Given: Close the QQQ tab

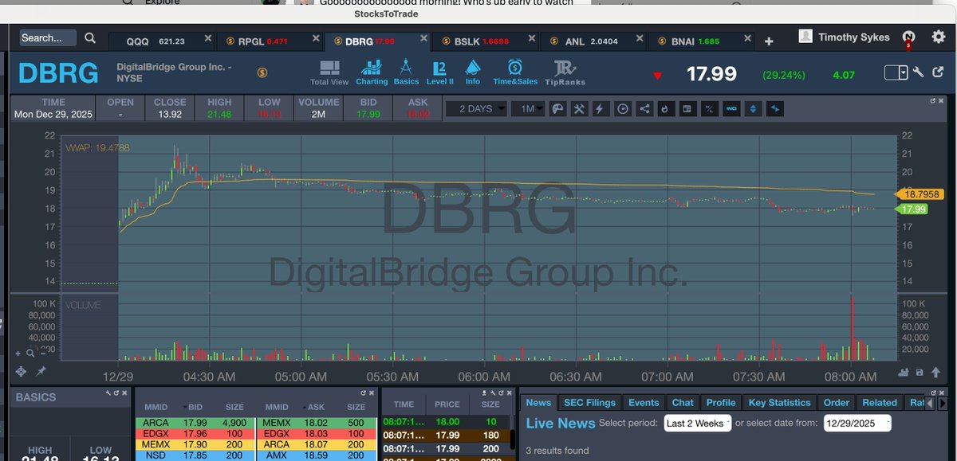Looking at the screenshot, I should click(208, 39).
